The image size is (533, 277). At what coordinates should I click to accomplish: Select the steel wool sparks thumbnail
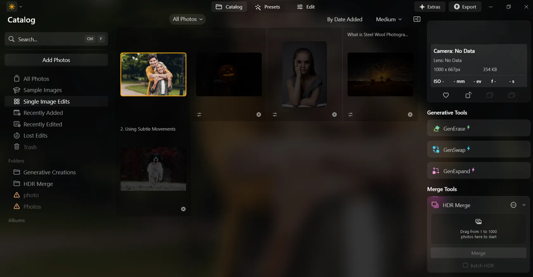coord(380,74)
